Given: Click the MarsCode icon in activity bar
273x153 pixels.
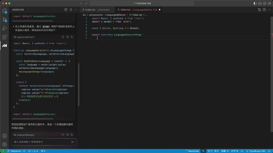Looking at the screenshot, I should (4, 46).
